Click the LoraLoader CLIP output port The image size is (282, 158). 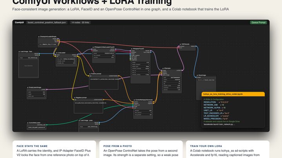click(x=78, y=57)
